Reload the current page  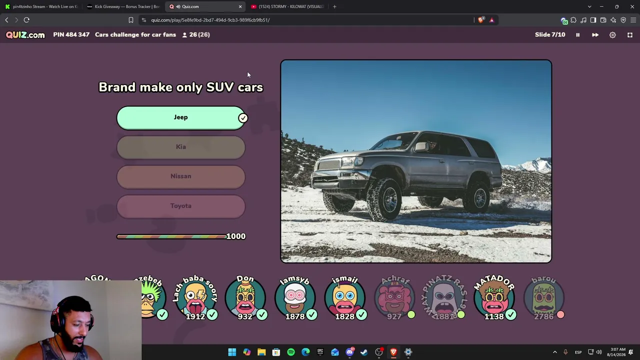tap(26, 20)
